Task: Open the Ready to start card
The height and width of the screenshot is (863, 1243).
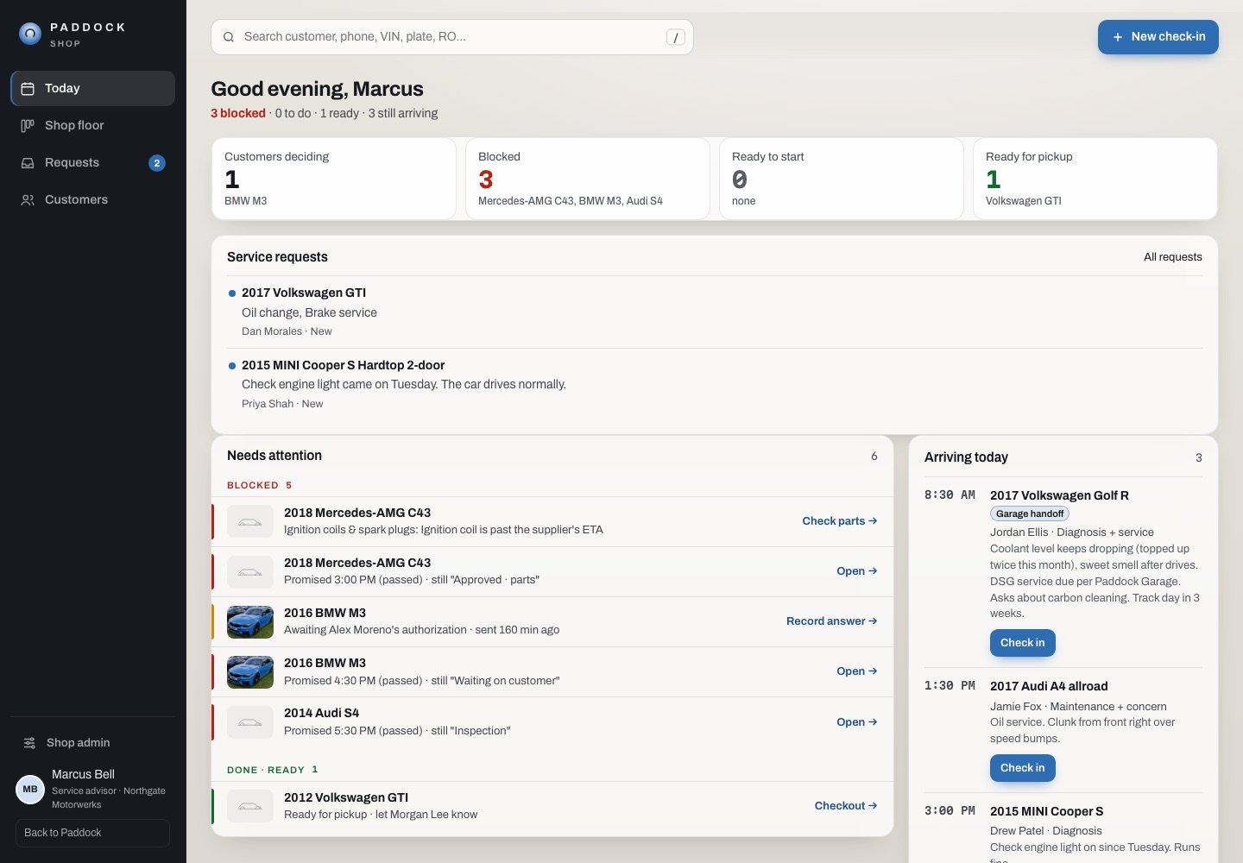Action: point(842,179)
